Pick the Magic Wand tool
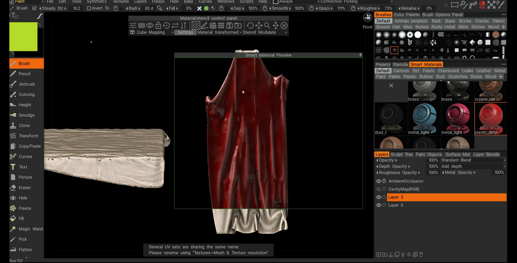 [30, 229]
